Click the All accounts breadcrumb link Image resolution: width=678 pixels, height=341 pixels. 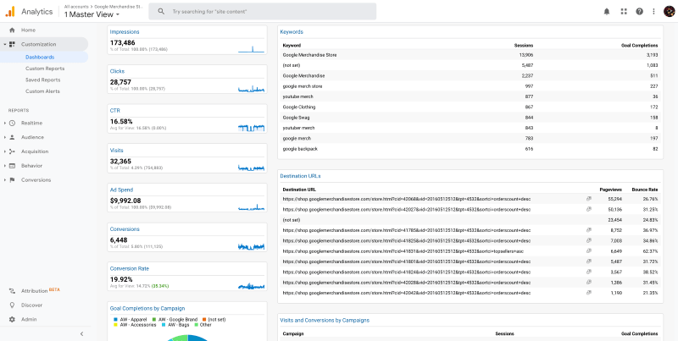(75, 7)
